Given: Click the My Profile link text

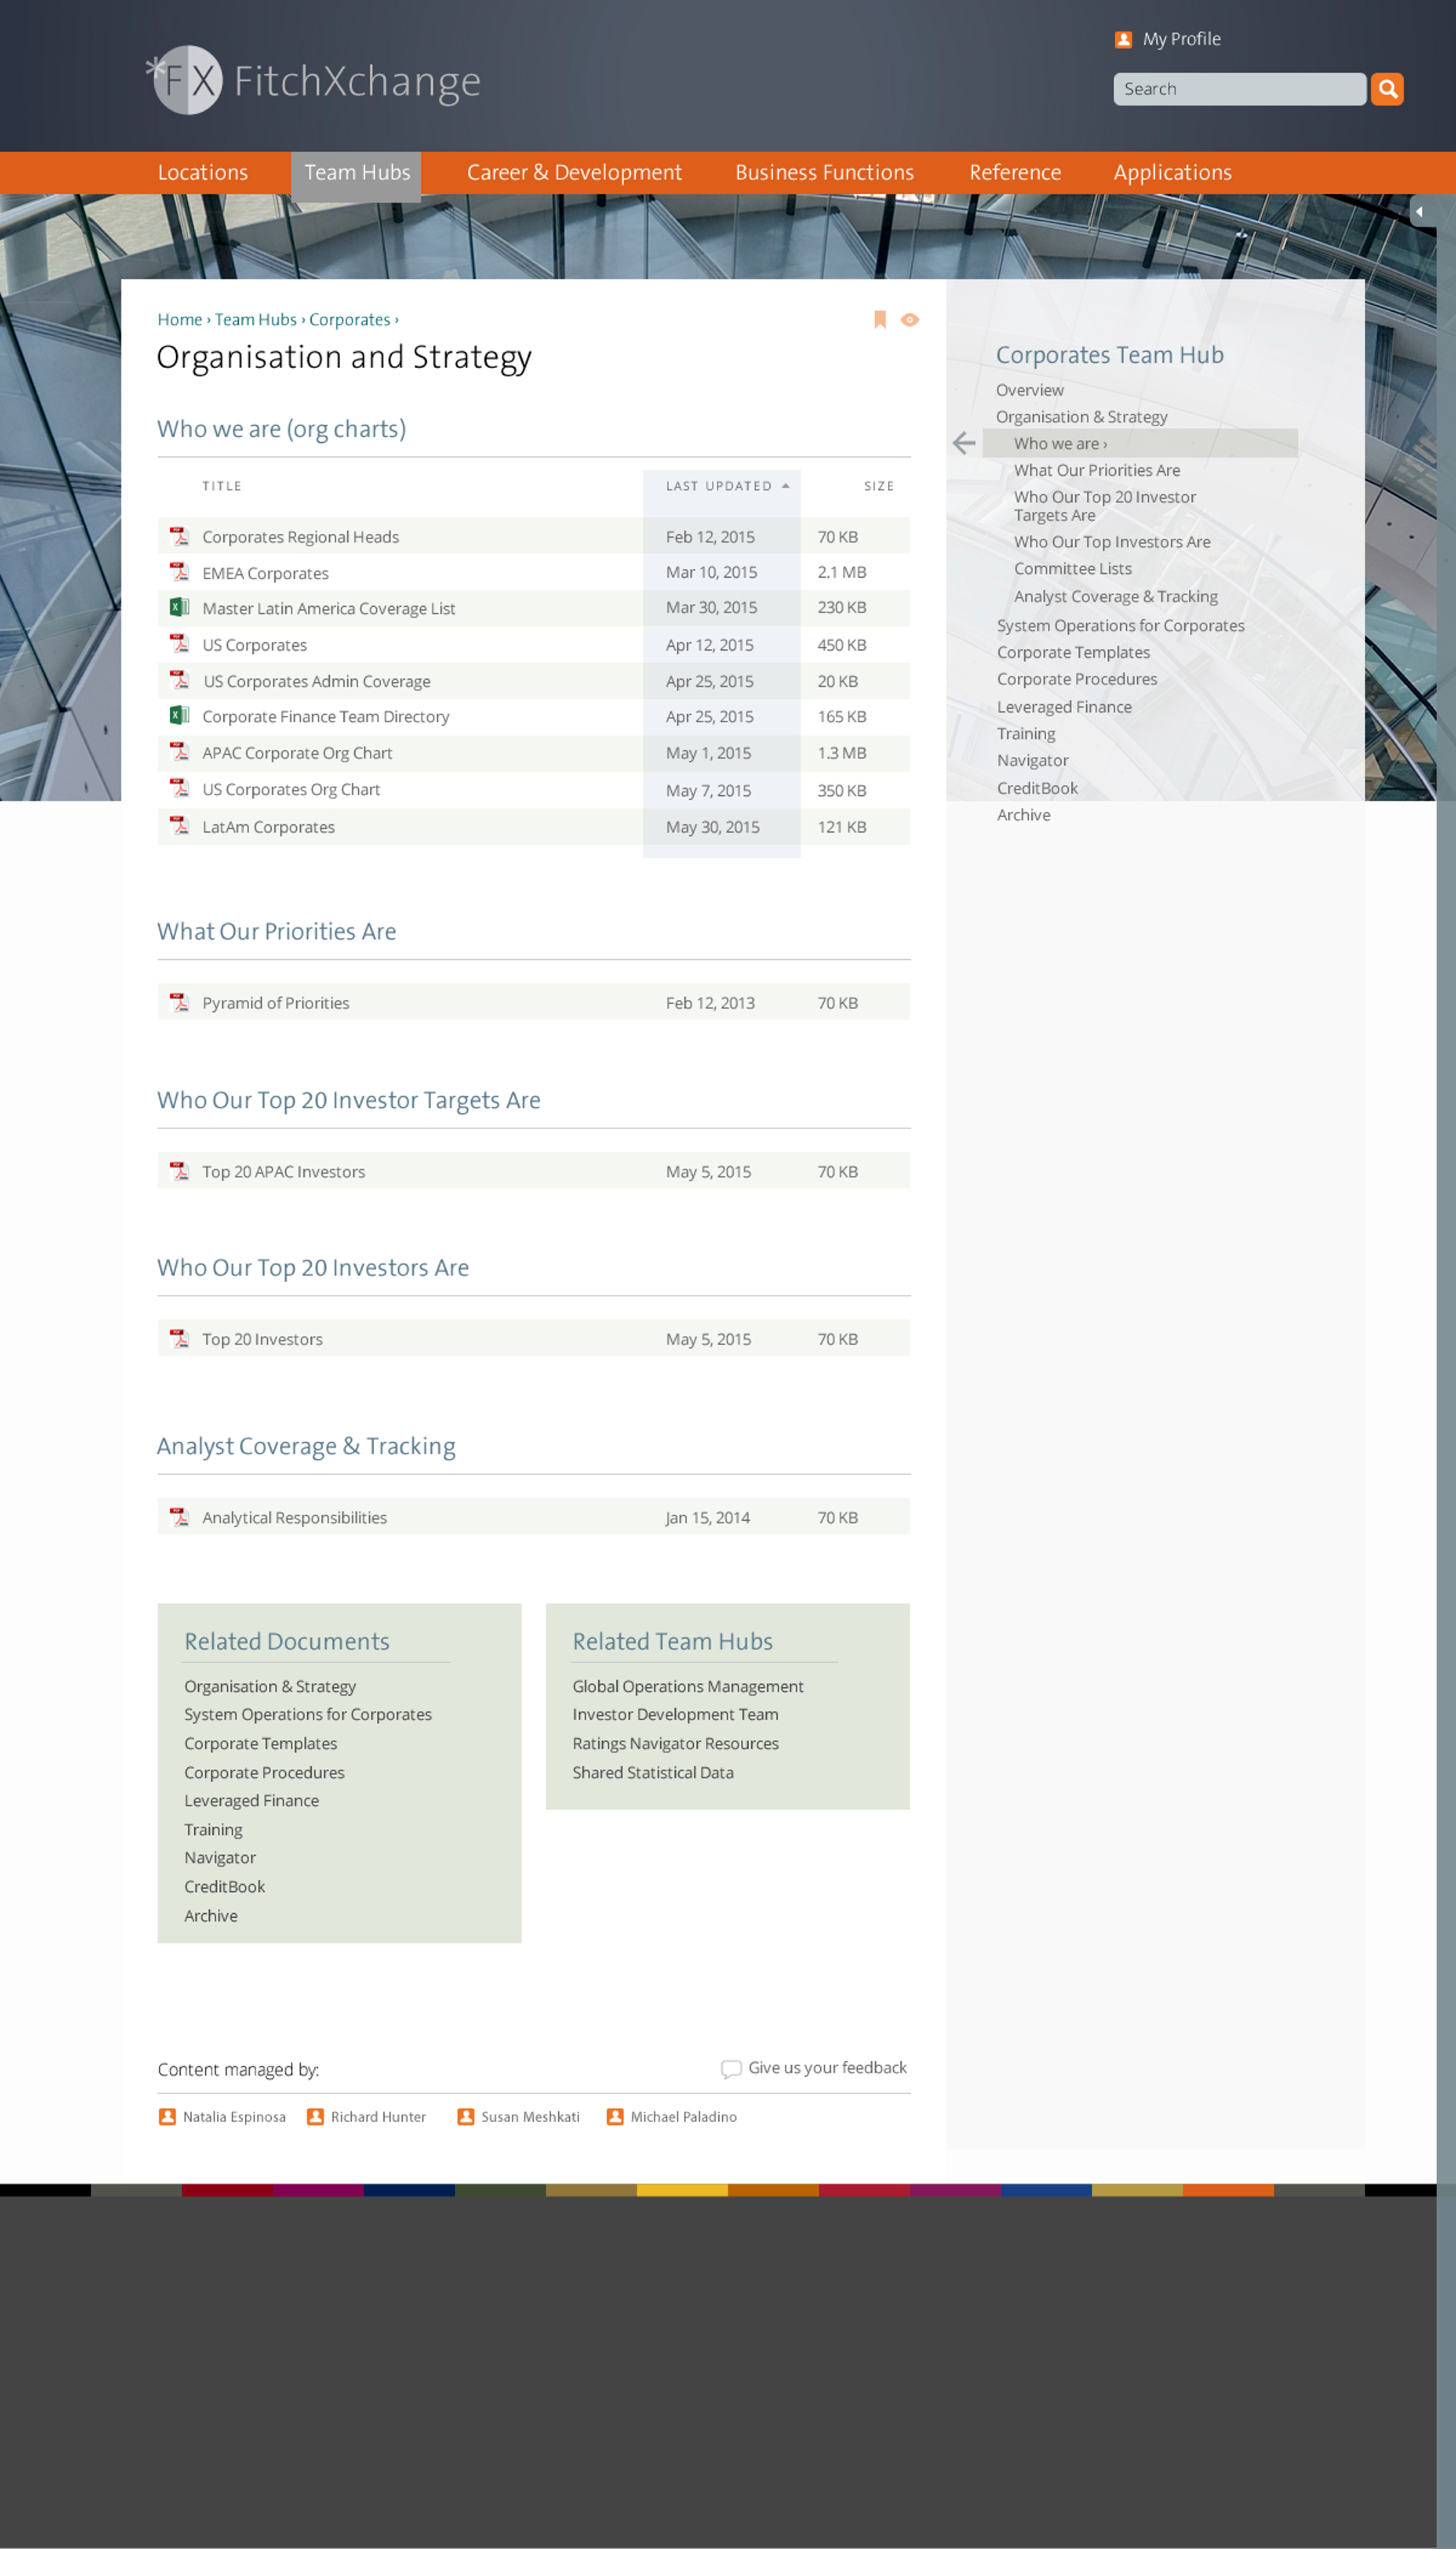Looking at the screenshot, I should (1182, 39).
